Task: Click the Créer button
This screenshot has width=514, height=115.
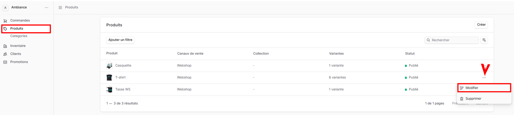Action: click(x=481, y=25)
